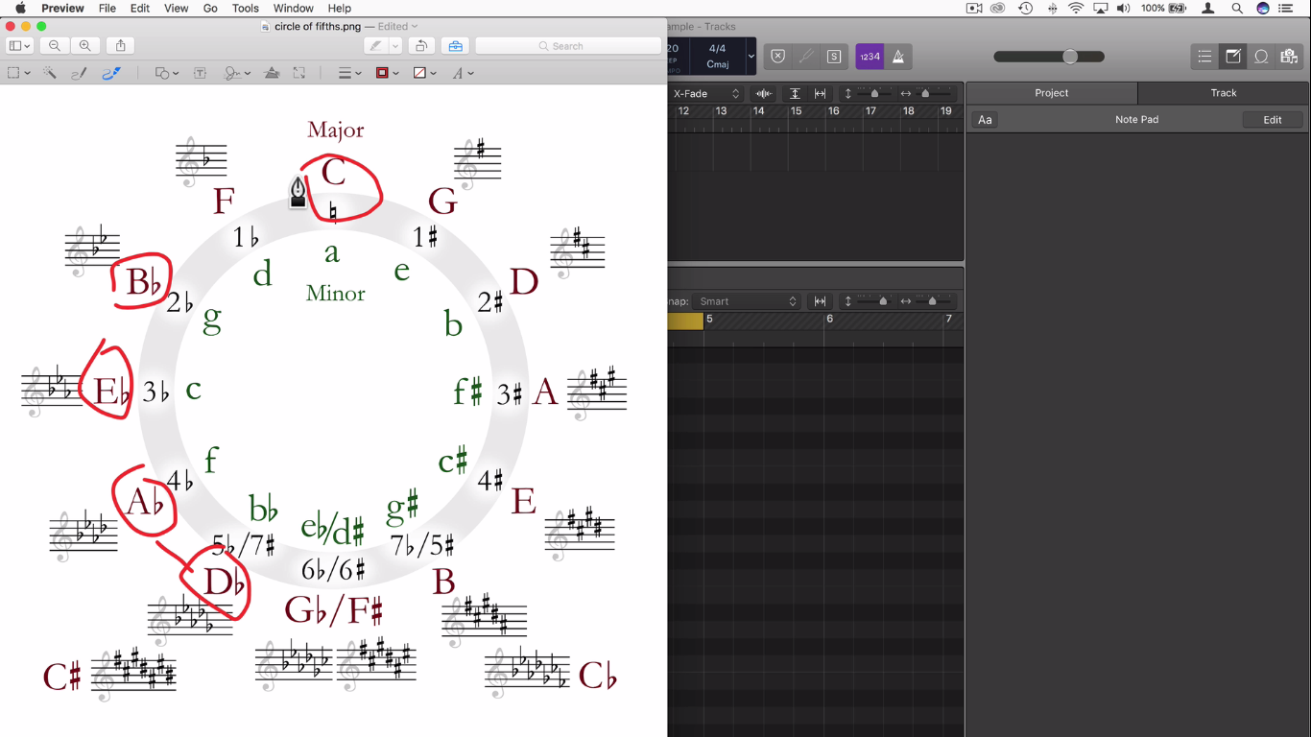Toggle the Markup Toolbox icon
This screenshot has width=1311, height=737.
pyautogui.click(x=455, y=45)
